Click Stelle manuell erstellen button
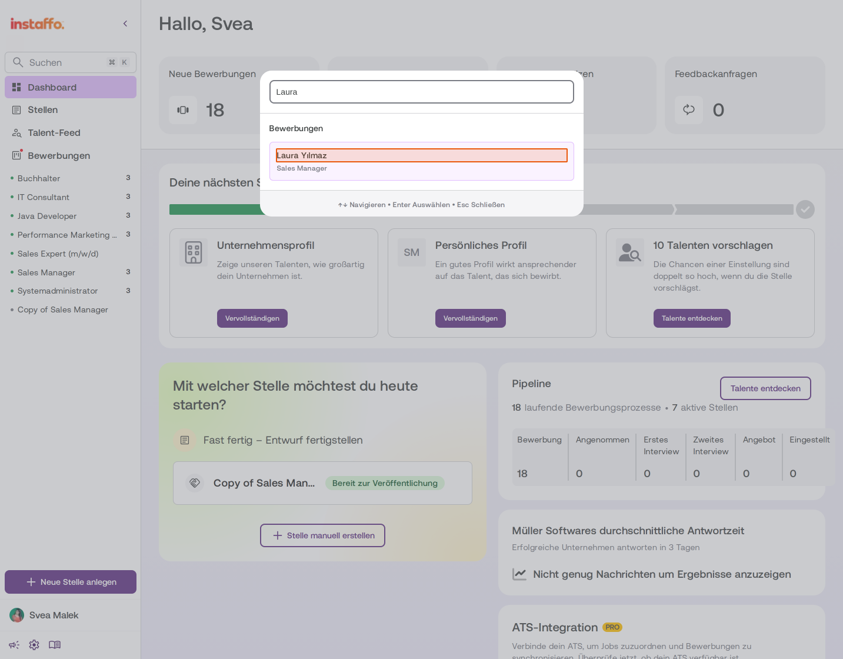843x659 pixels. tap(322, 535)
